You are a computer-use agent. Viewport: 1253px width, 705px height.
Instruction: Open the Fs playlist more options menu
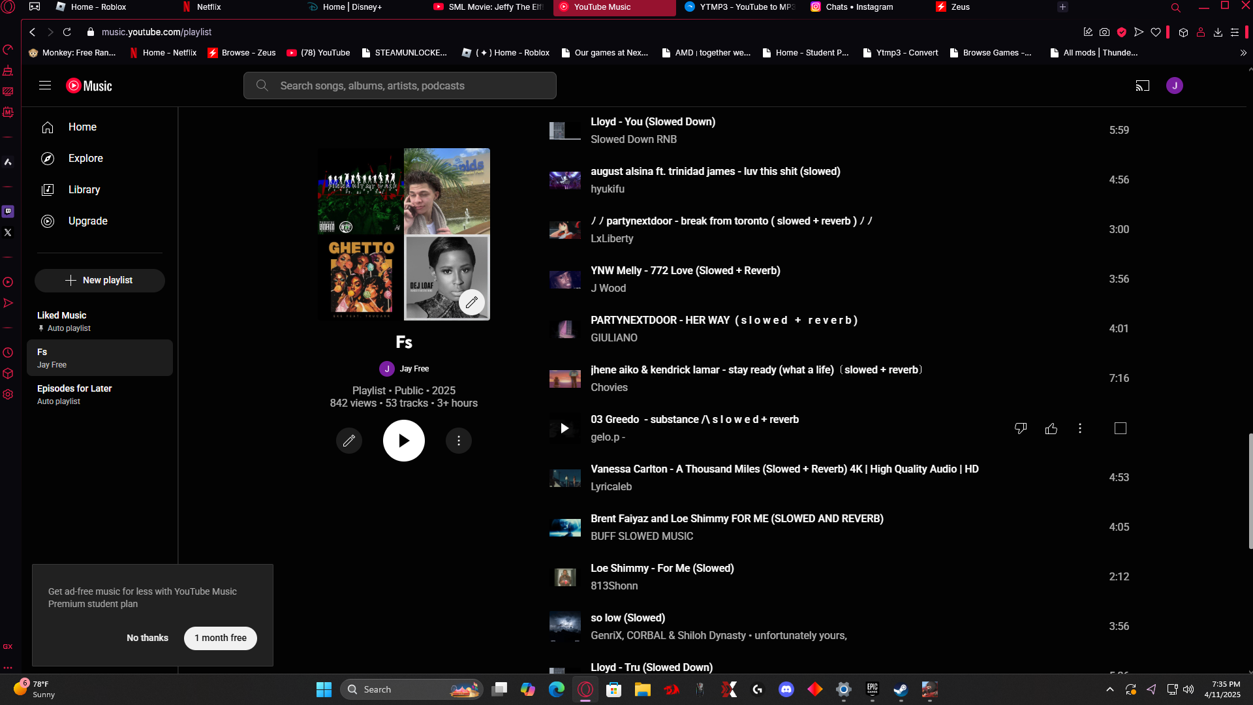[x=459, y=441]
